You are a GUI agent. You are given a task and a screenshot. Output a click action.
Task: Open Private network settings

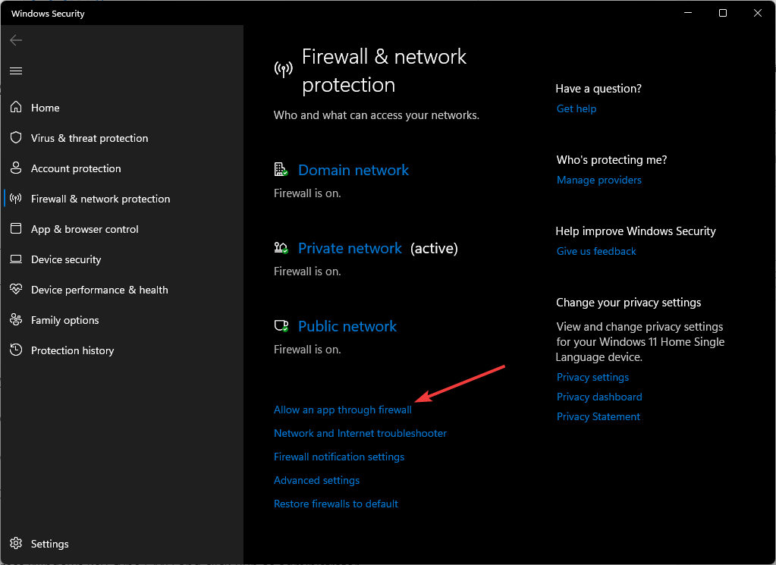pyautogui.click(x=350, y=248)
